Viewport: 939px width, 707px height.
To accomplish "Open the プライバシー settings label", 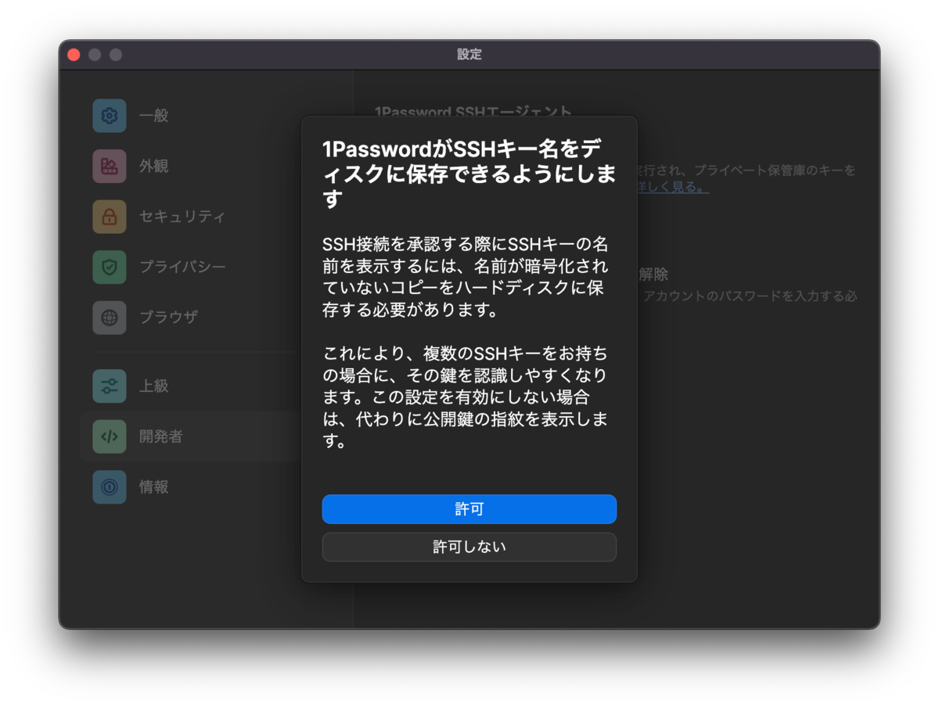I will point(182,267).
